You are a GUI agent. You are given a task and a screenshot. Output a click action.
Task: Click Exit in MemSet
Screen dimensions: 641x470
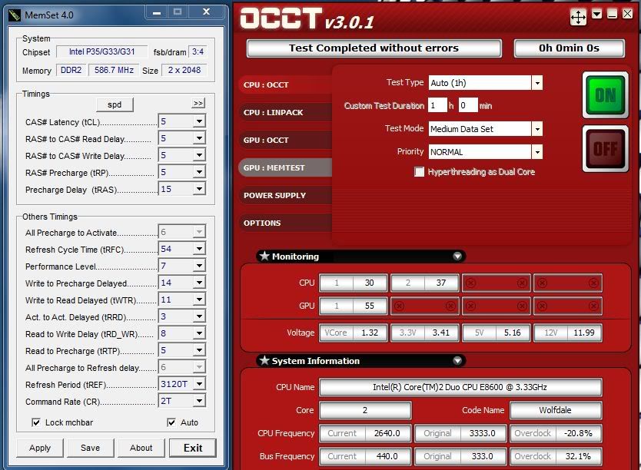point(193,448)
